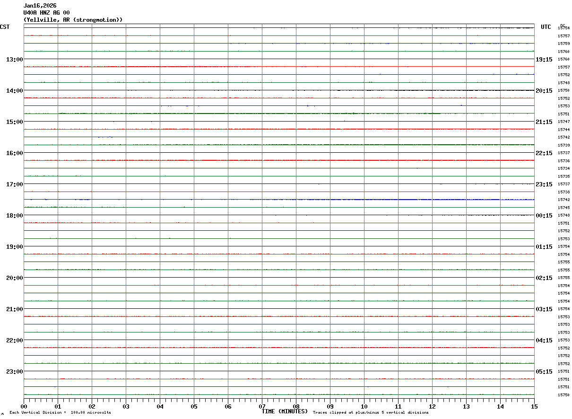Screen dimensions: 572x419
Task: Click the DC value 15735
Action: click(x=563, y=176)
